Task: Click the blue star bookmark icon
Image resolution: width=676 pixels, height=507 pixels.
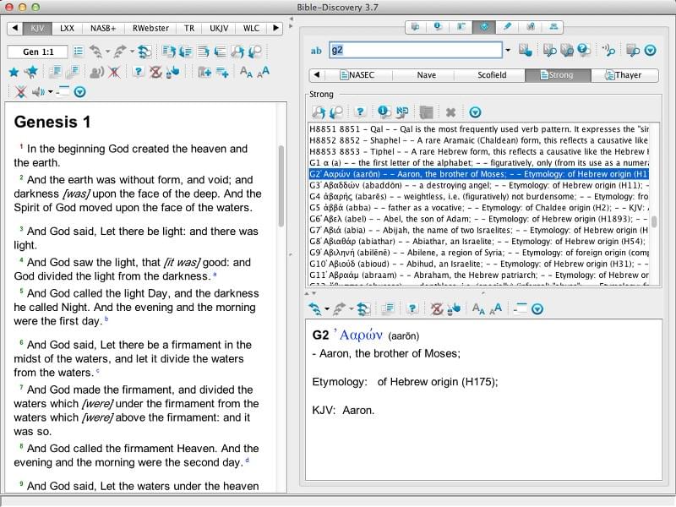Action: click(14, 72)
